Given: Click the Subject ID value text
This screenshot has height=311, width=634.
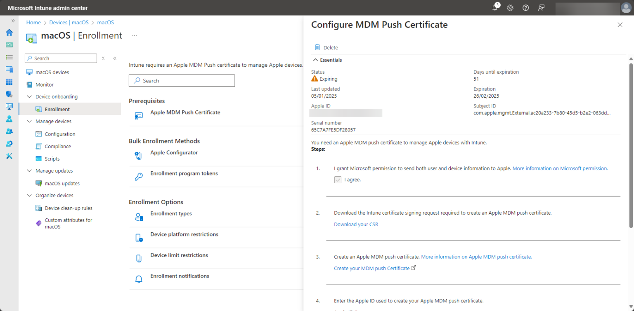Looking at the screenshot, I should [542, 113].
